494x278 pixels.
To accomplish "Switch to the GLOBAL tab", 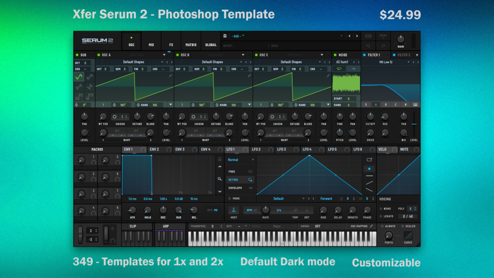I will coord(211,41).
